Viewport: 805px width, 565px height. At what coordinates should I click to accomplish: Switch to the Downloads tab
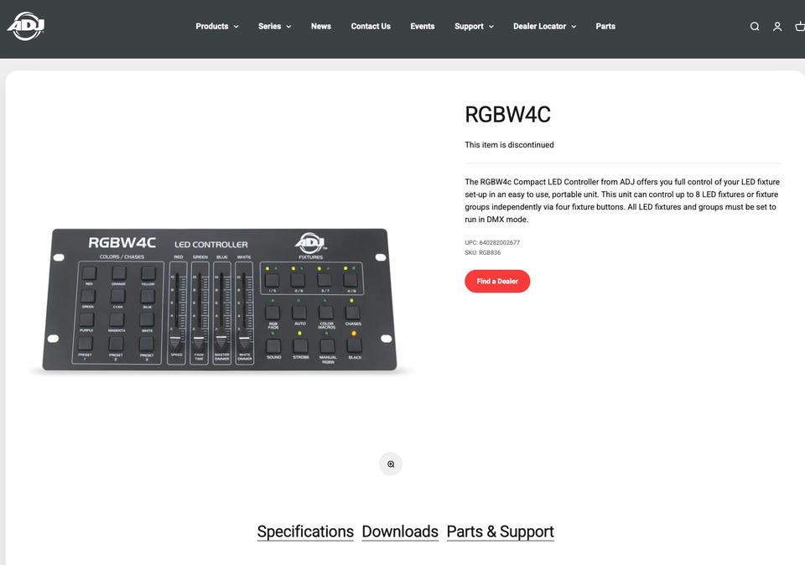click(x=400, y=531)
